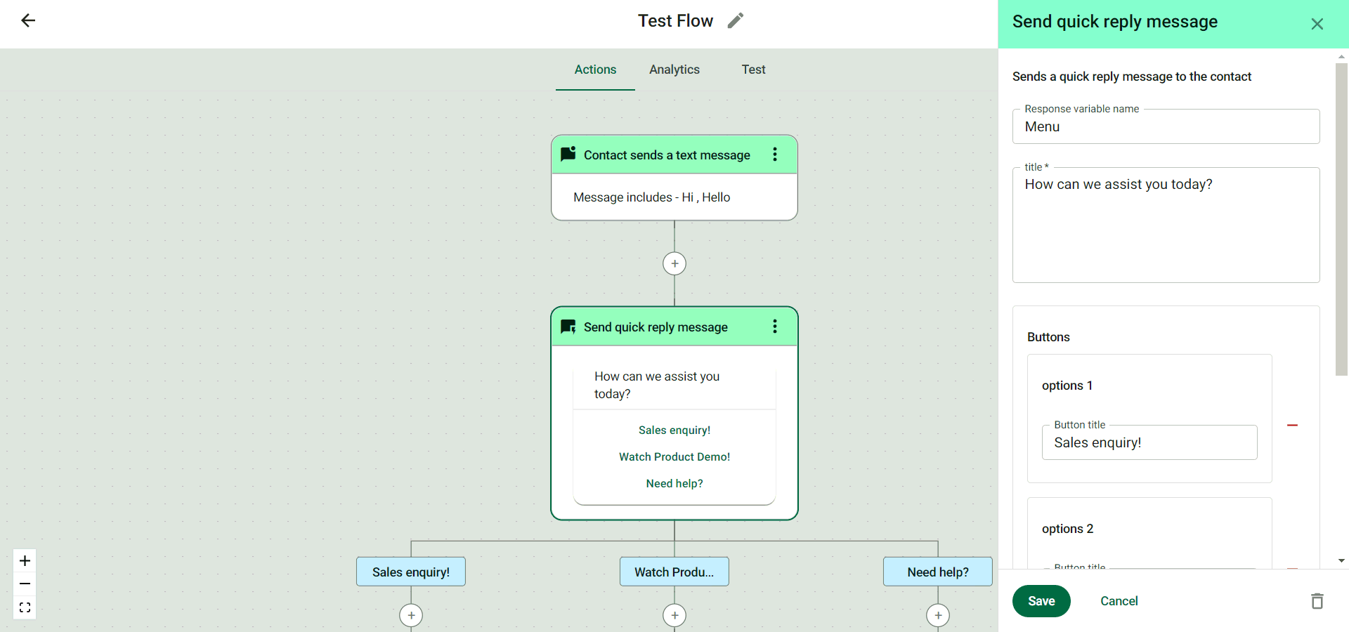Remove options 1 button with minus icon
Viewport: 1349px width, 632px height.
coord(1292,426)
